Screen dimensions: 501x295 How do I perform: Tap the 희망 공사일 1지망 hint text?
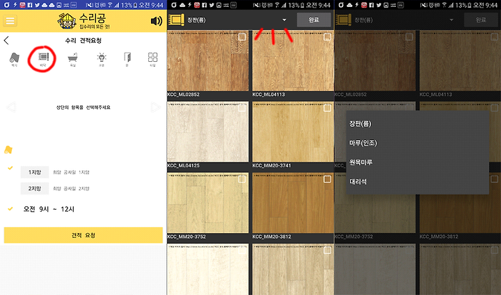coord(71,172)
